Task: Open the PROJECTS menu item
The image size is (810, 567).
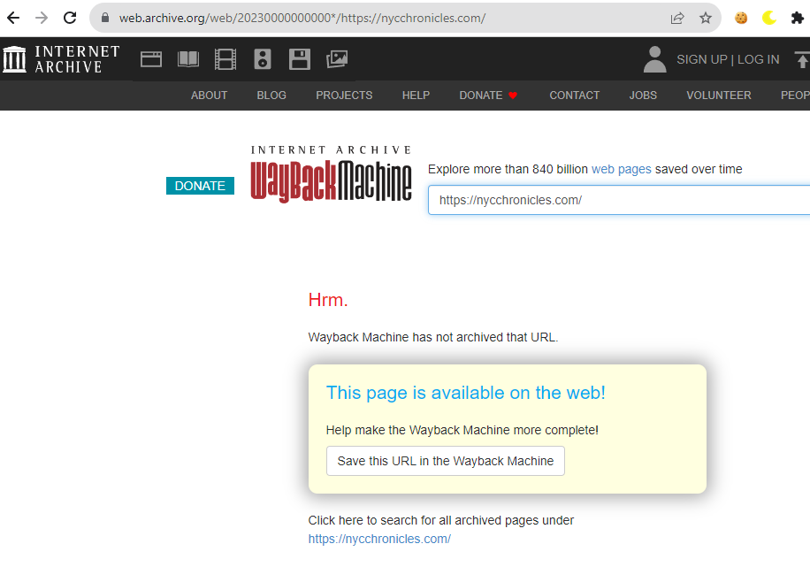Action: [344, 96]
